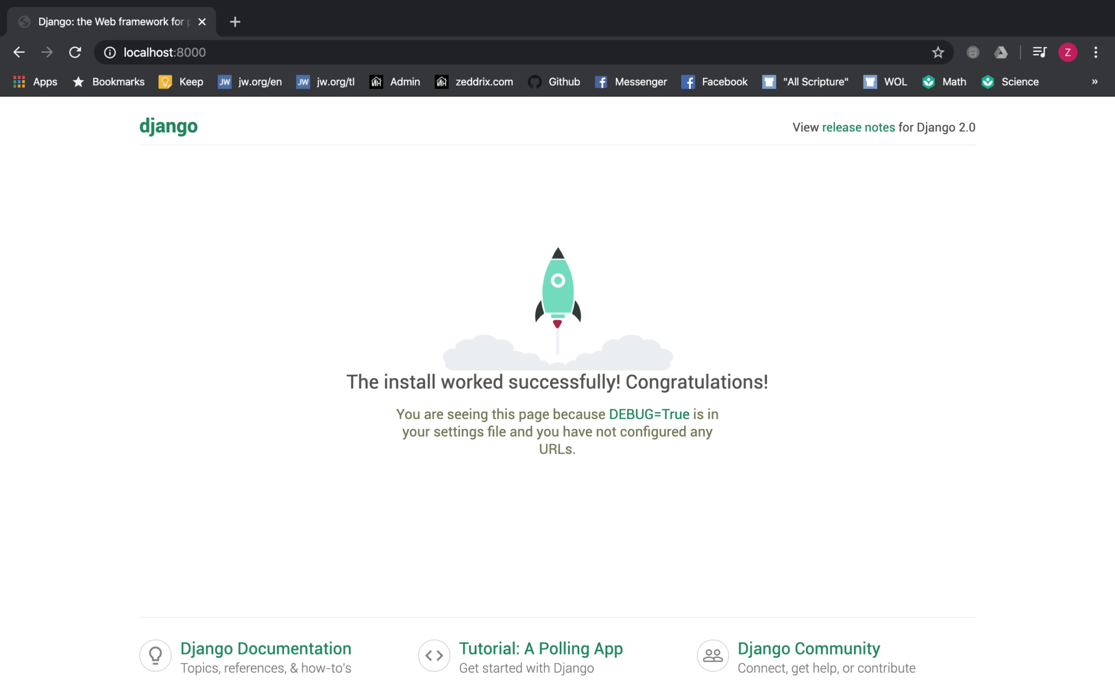Screen dimensions: 1115x697
Task: Open a new tab with plus button
Action: click(x=235, y=22)
